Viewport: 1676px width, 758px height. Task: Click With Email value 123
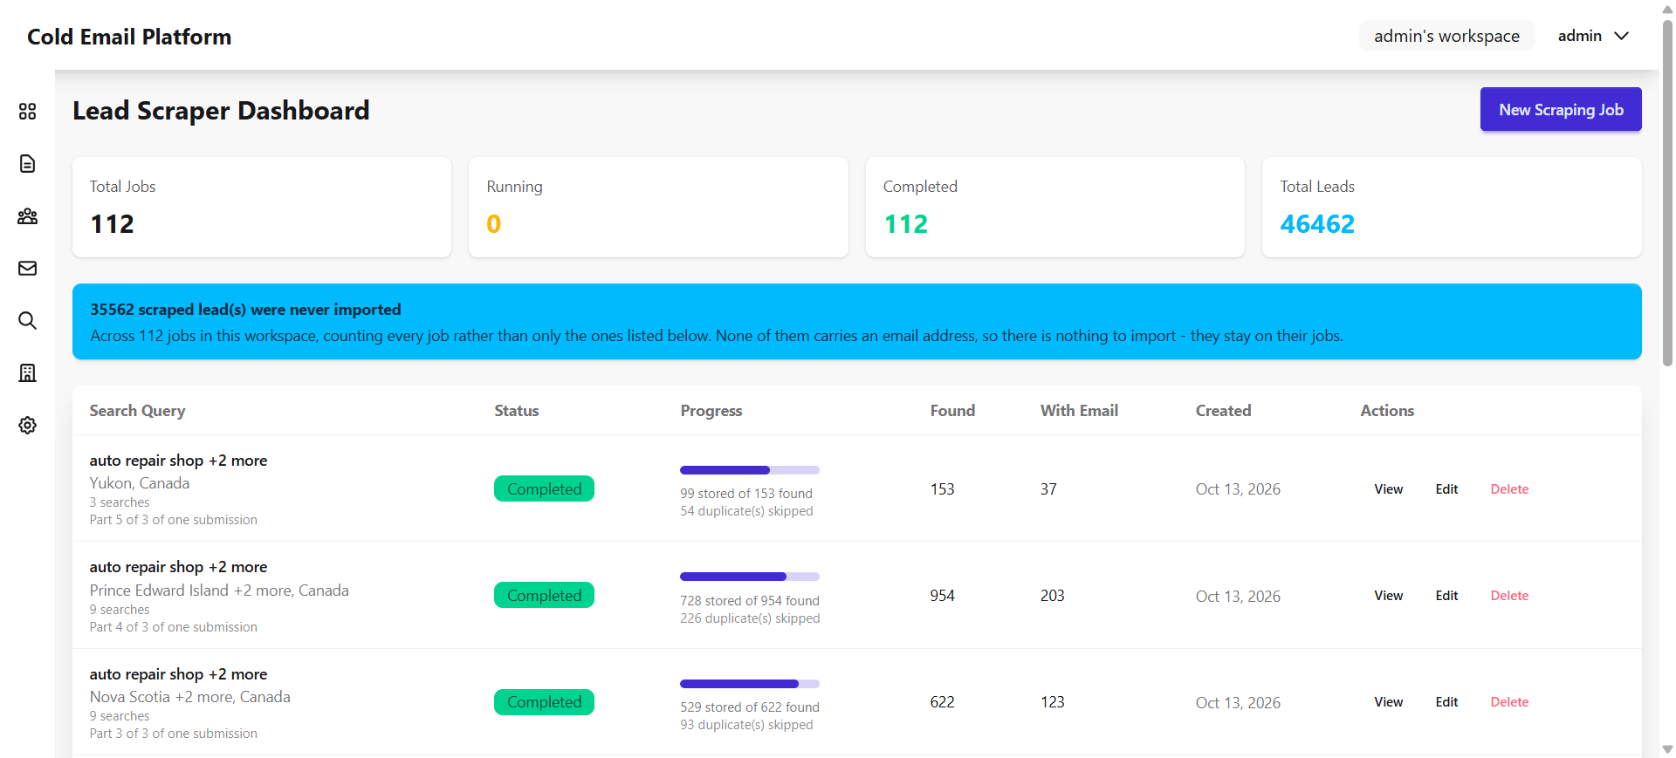pos(1052,702)
